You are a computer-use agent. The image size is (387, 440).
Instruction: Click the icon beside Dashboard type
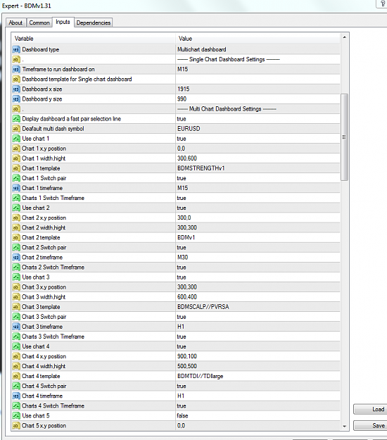(16, 50)
